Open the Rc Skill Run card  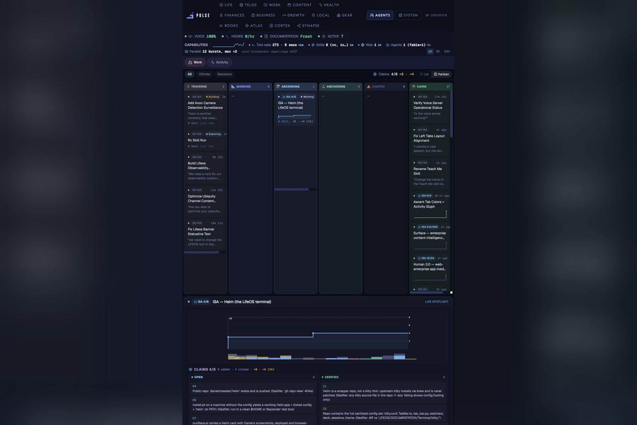coord(205,140)
